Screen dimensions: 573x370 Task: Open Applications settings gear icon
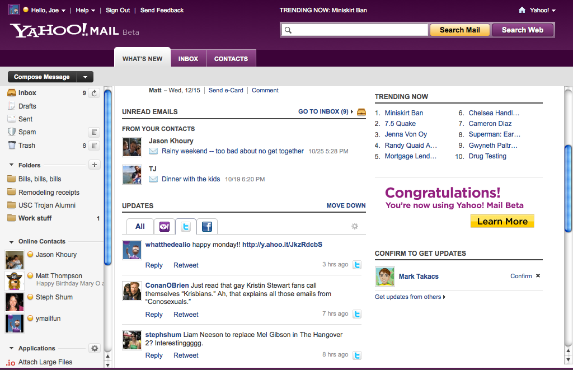pos(95,348)
